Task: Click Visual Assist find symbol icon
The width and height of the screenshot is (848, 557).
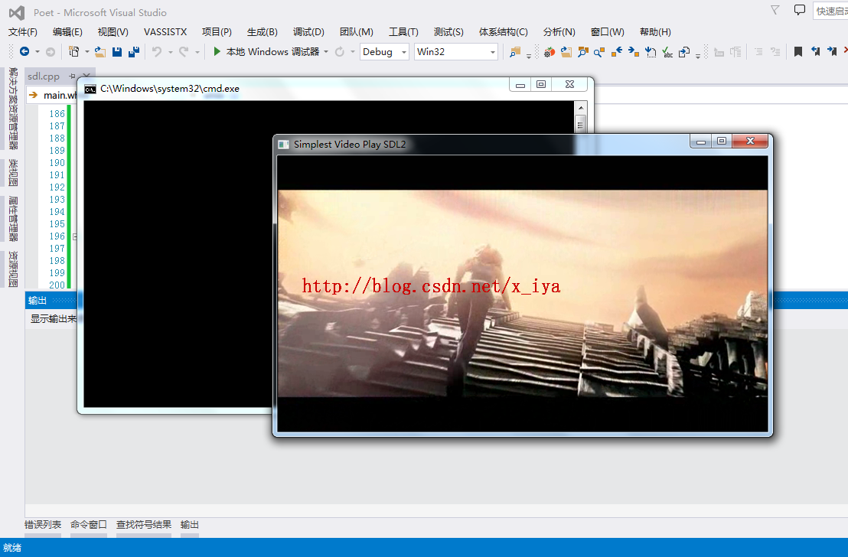Action: (583, 52)
